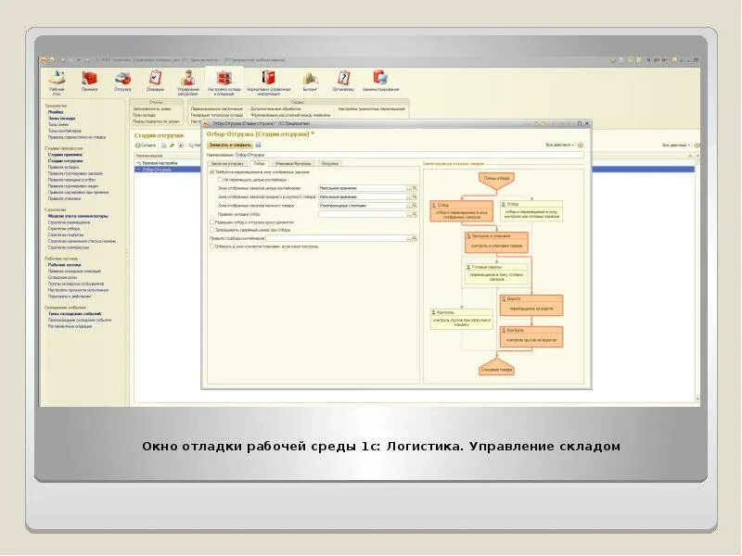Select the Списание товара end block in diagram
The height and width of the screenshot is (556, 742).
(496, 368)
